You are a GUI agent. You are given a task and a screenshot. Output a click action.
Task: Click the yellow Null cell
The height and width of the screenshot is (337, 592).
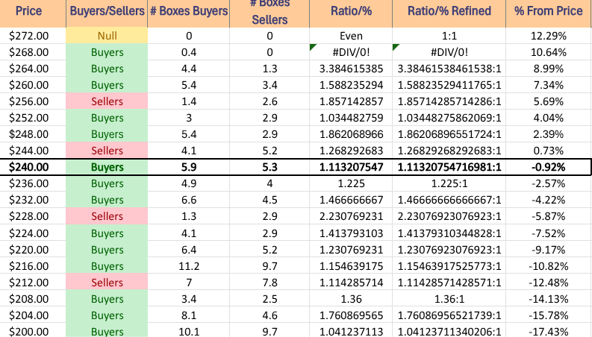[x=108, y=35]
